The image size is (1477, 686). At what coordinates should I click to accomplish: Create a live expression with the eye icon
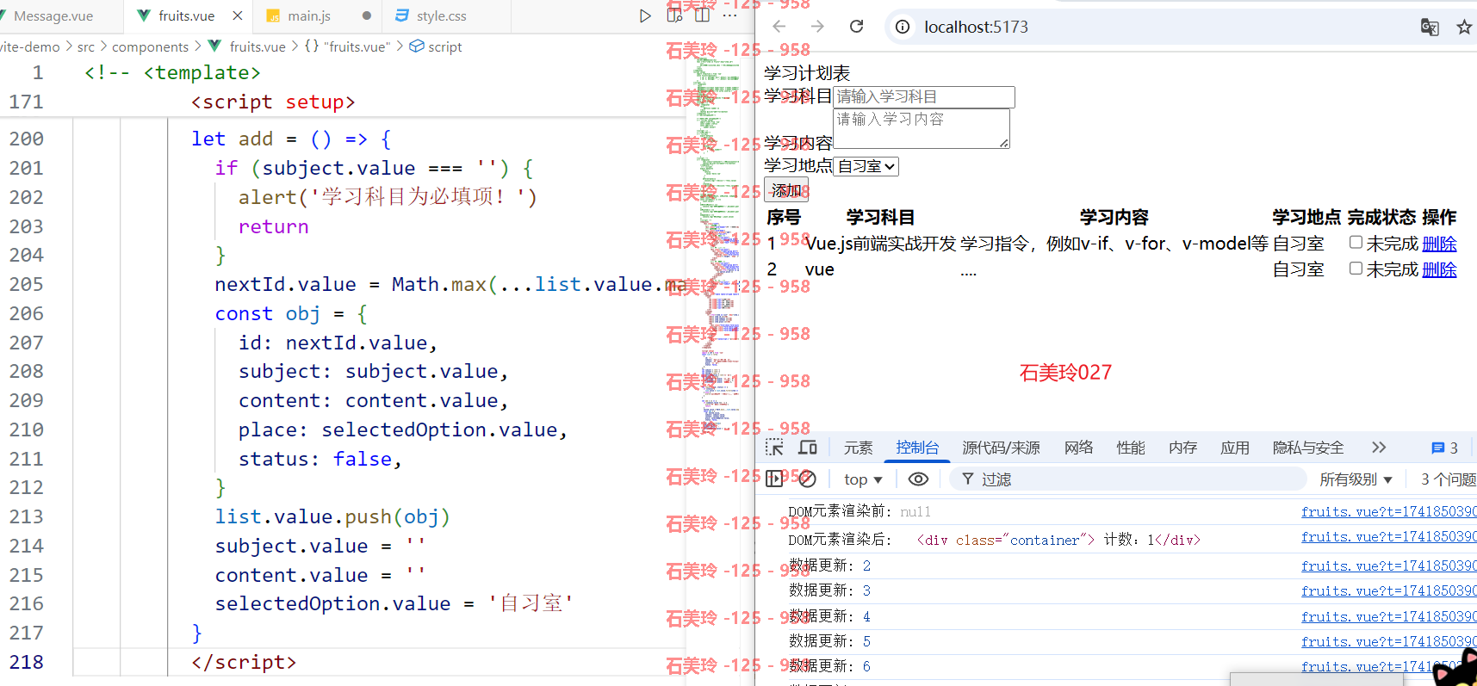(x=918, y=479)
